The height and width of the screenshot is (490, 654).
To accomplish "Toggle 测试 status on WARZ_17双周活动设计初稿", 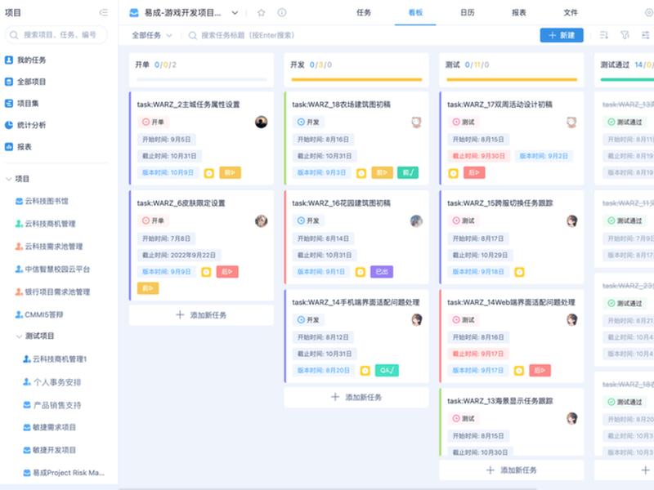I will 464,122.
